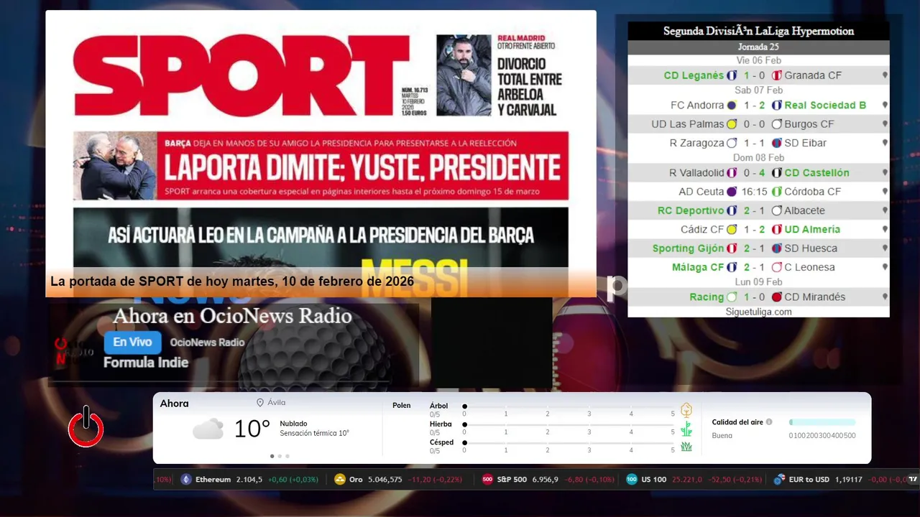Click the En Vivo button

[132, 343]
